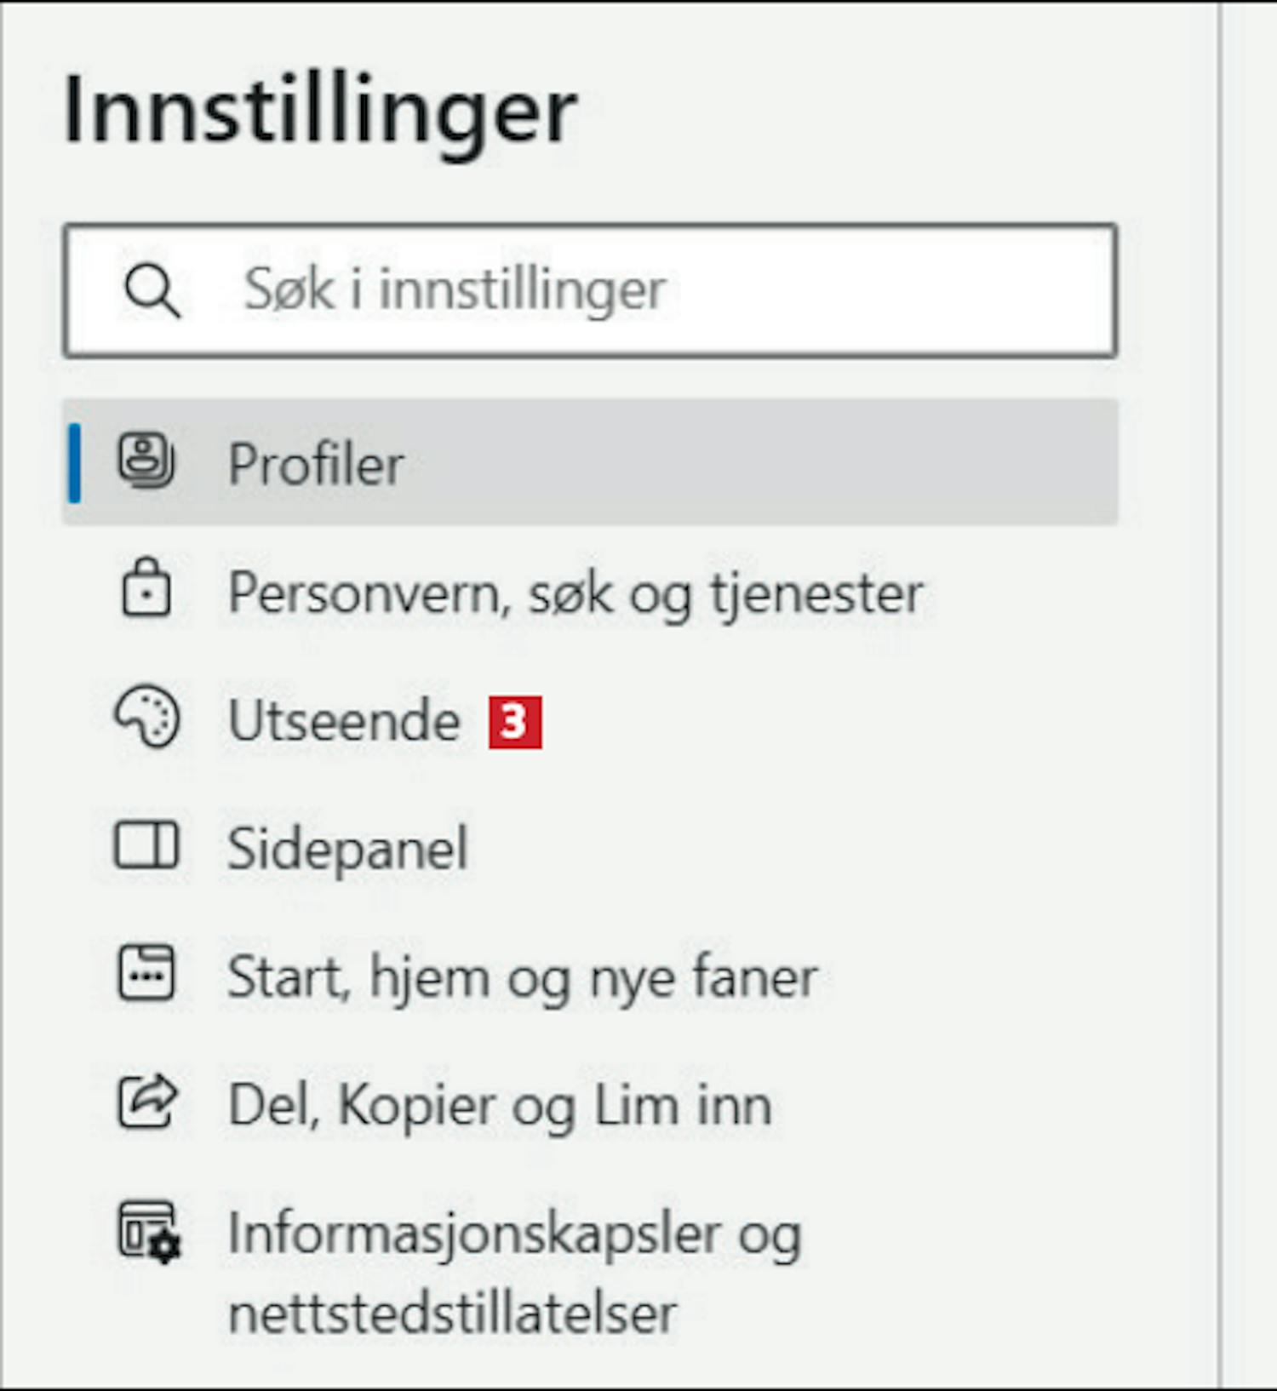The width and height of the screenshot is (1277, 1391).
Task: Go to Sidepanel settings
Action: (x=348, y=850)
